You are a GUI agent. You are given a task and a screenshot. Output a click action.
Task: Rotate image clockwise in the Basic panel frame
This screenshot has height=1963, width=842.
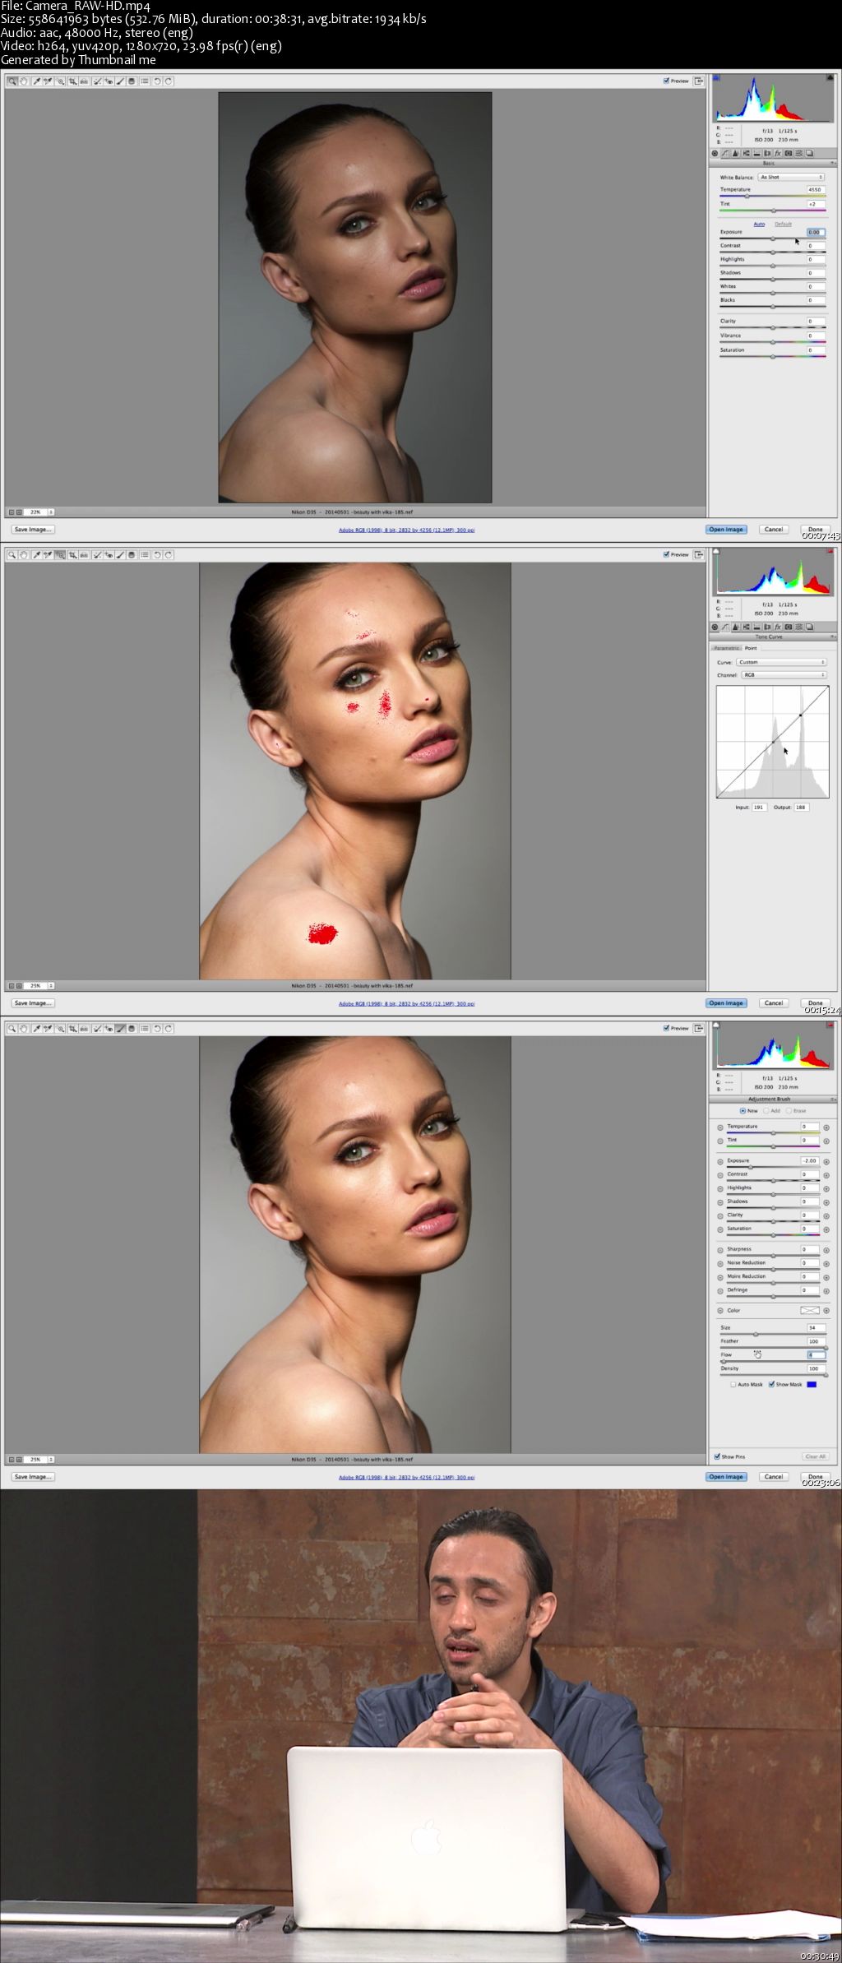169,81
